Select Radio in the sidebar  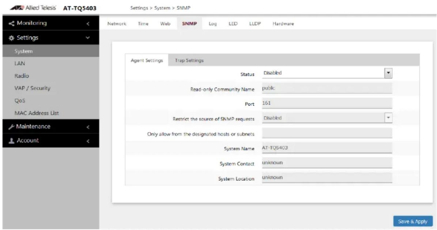point(51,76)
